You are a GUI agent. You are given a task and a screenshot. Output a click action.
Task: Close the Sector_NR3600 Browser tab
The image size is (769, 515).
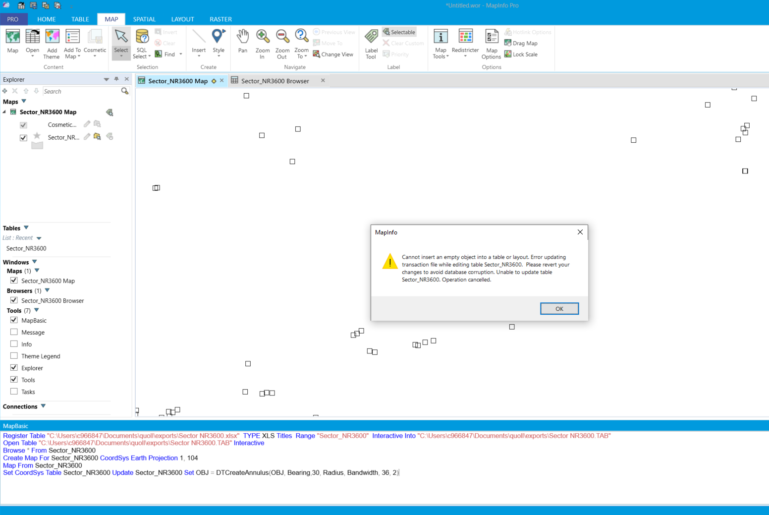click(x=323, y=80)
